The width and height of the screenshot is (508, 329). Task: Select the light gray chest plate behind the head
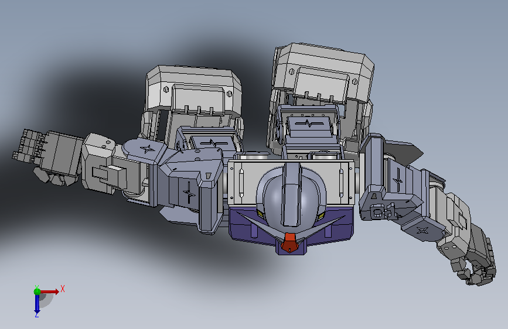click(x=244, y=182)
